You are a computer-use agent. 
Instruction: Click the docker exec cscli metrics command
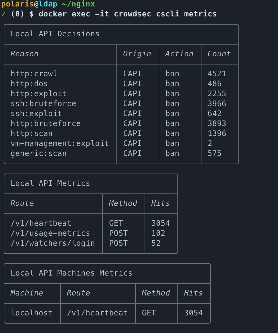128,14
